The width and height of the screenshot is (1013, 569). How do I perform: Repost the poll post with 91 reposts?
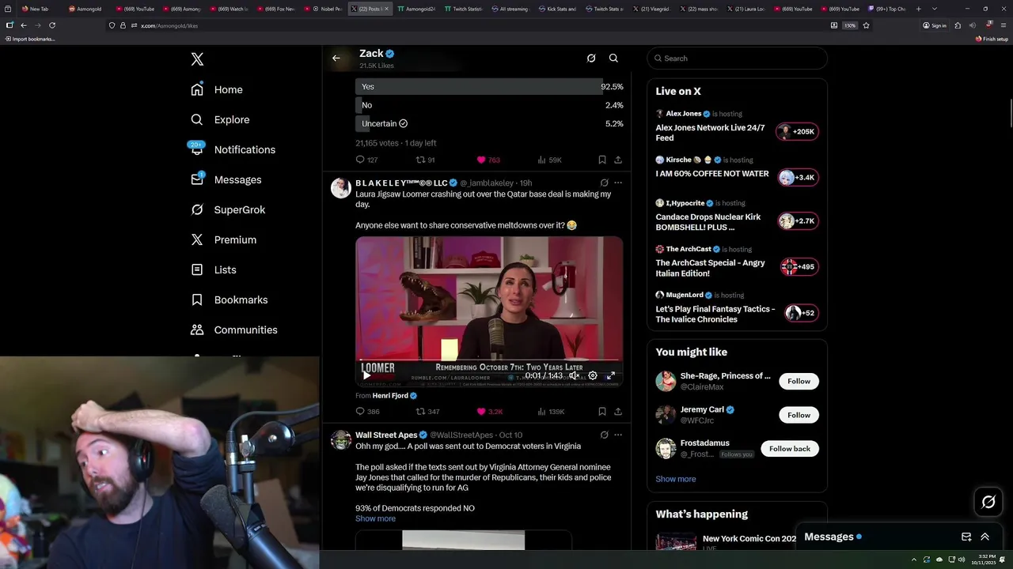click(426, 160)
